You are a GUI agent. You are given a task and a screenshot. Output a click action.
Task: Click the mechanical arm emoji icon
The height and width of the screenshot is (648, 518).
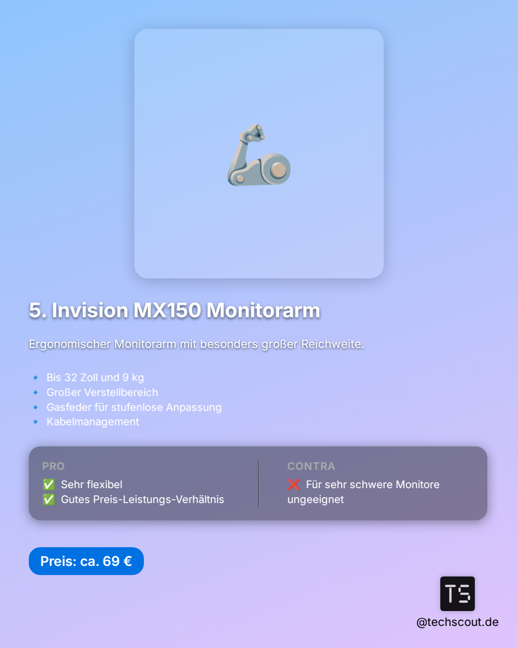pos(259,155)
